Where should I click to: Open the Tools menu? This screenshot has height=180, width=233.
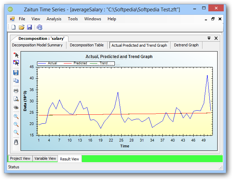point(73,19)
